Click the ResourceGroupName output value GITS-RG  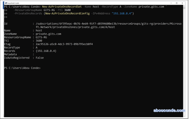pyautogui.click(x=42, y=37)
